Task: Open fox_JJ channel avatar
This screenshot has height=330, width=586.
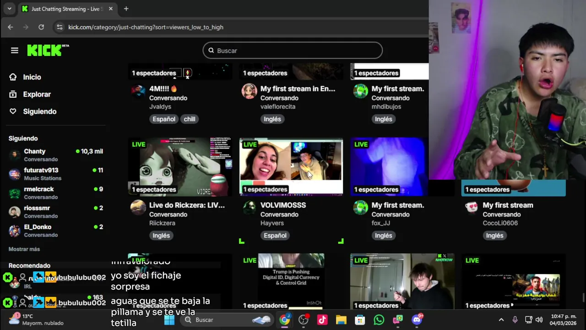Action: tap(361, 207)
